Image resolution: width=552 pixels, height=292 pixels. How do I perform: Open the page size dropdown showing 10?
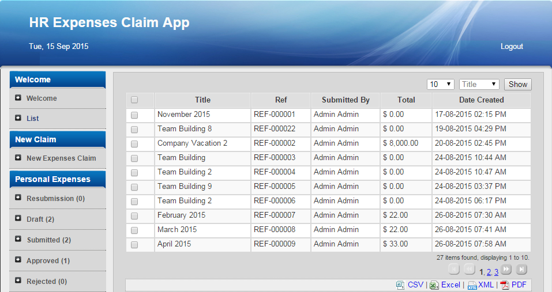[441, 85]
